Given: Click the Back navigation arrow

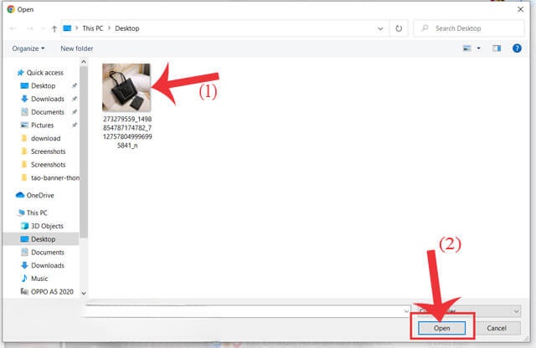Looking at the screenshot, I should click(x=13, y=28).
